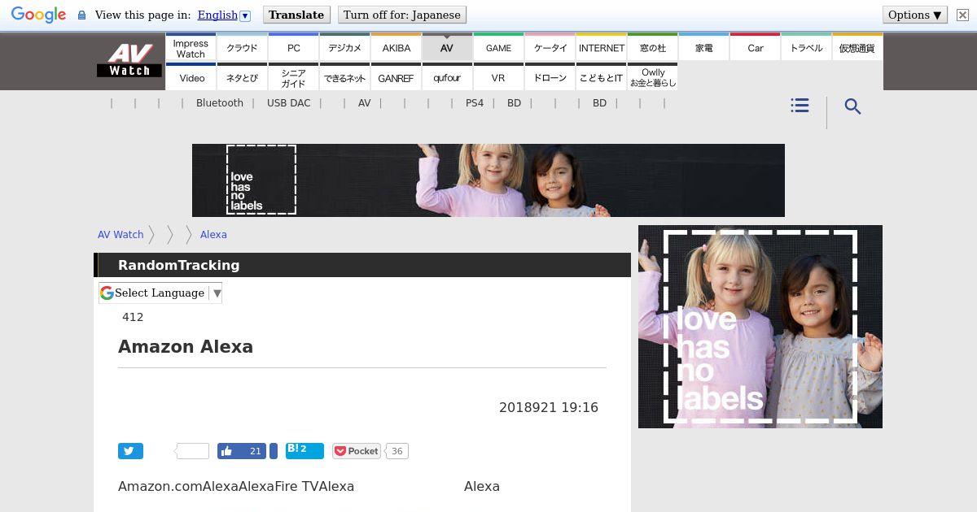The image size is (977, 512).
Task: Open the ネタとぴ tab
Action: 242,77
